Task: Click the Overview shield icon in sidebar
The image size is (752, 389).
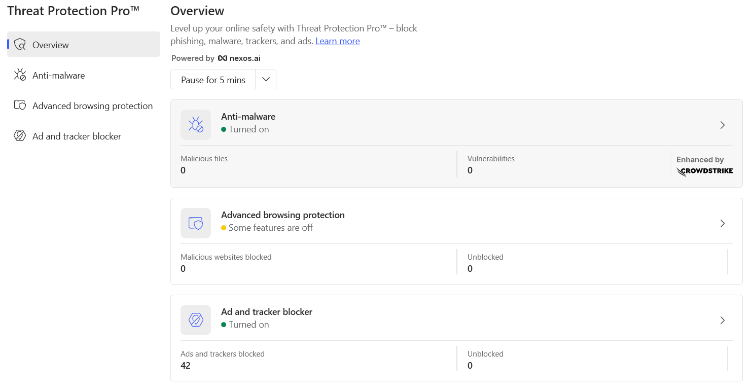Action: click(20, 45)
